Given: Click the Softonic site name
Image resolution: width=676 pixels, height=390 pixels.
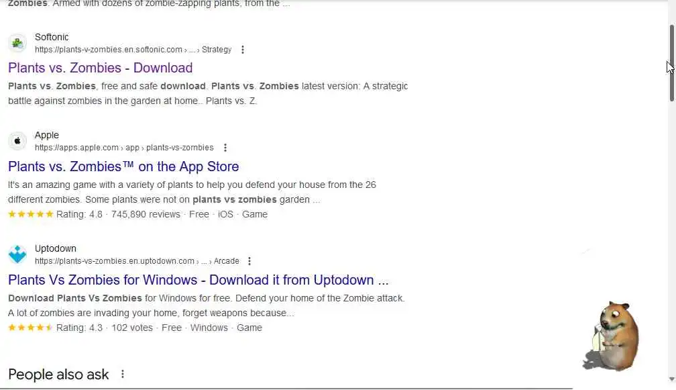Looking at the screenshot, I should point(52,37).
